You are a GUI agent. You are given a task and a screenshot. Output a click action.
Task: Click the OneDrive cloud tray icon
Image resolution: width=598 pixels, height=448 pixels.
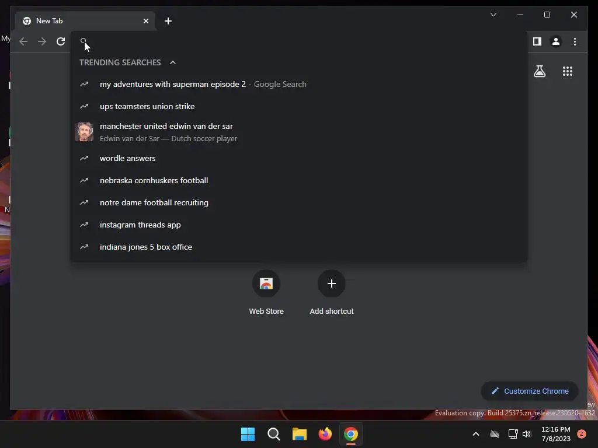click(x=495, y=434)
